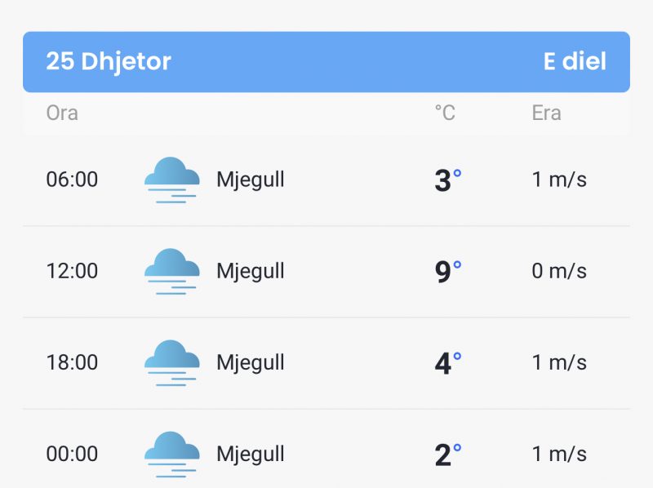
Task: Click the fog cloud icon at 06:00
Action: click(172, 180)
